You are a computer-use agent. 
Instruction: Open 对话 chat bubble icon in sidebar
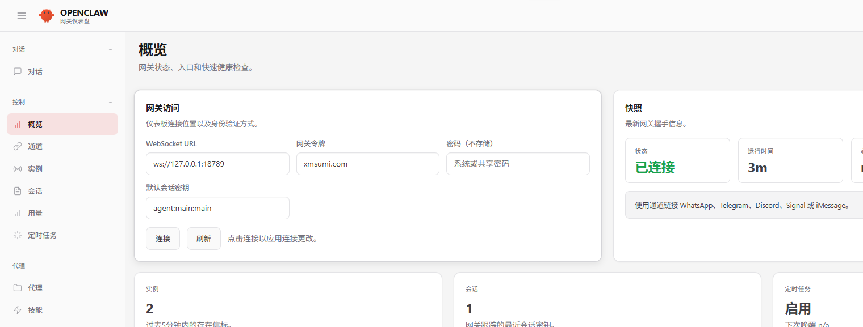18,71
